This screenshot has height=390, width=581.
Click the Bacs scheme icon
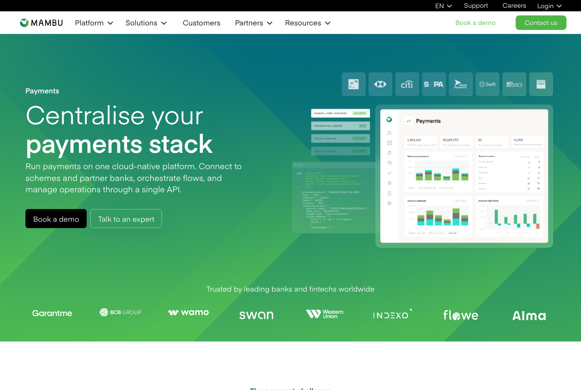click(x=514, y=84)
